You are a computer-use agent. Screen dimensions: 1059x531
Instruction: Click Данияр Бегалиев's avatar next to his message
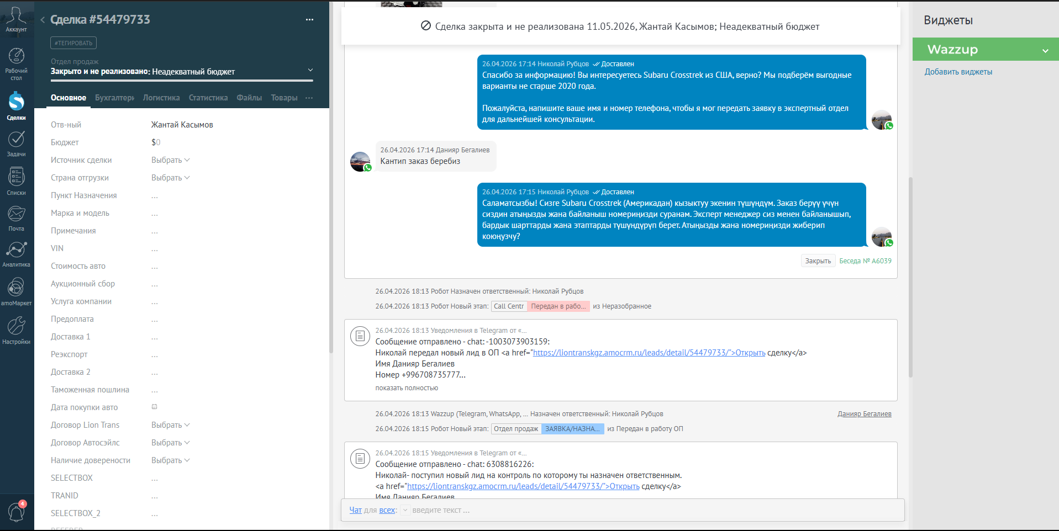pos(361,162)
